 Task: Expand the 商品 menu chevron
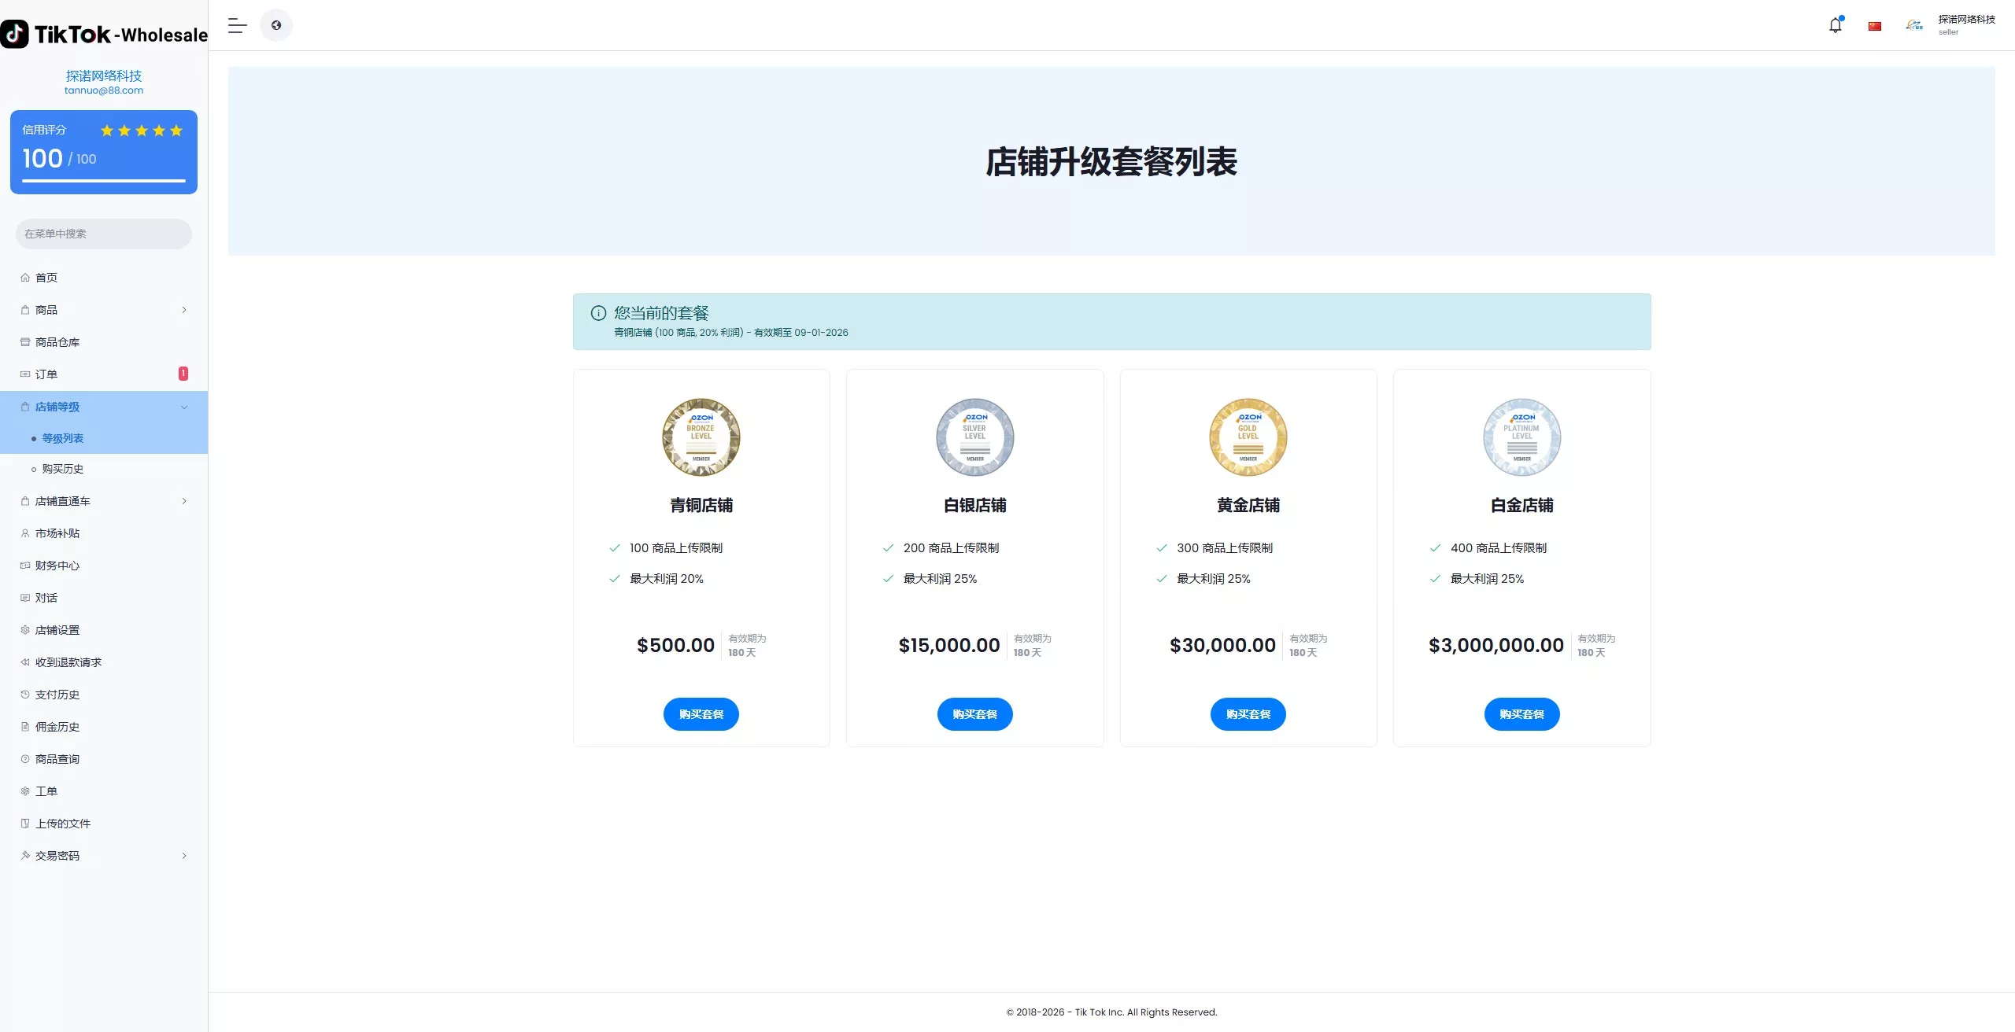click(x=184, y=310)
